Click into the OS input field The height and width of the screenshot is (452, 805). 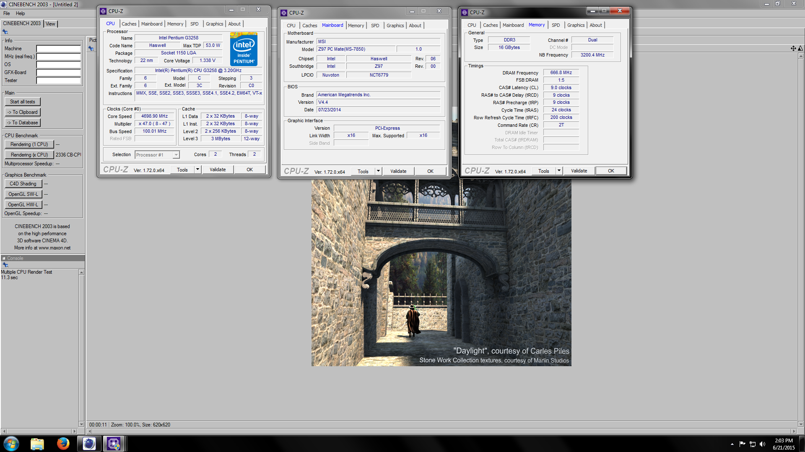tap(58, 64)
